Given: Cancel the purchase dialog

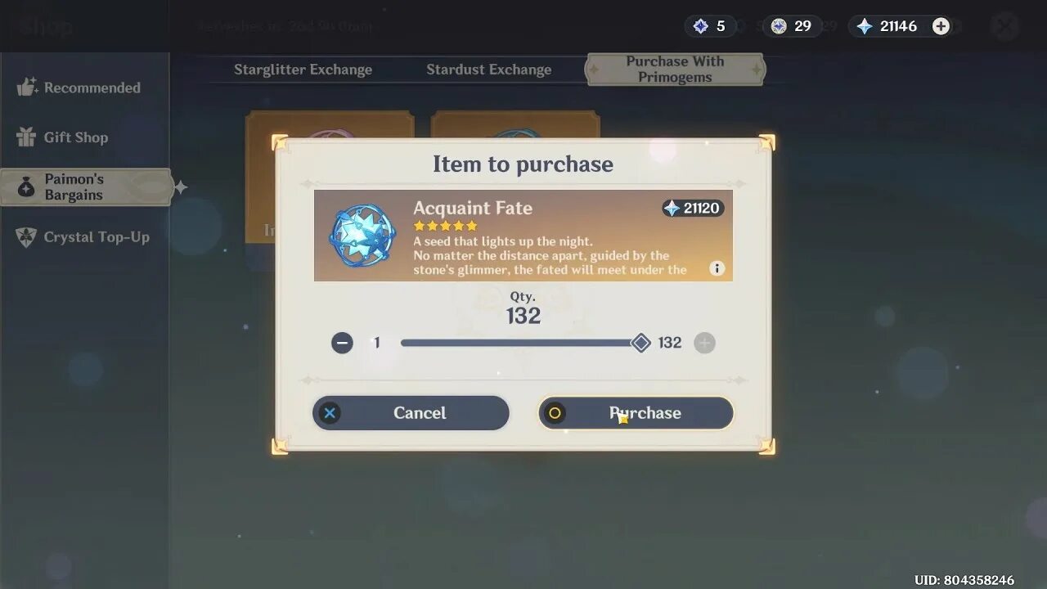Looking at the screenshot, I should (411, 413).
